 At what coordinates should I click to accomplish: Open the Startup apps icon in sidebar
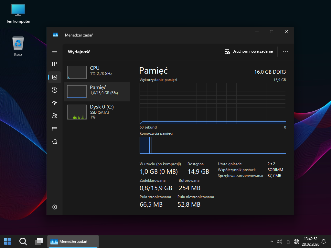point(55,103)
